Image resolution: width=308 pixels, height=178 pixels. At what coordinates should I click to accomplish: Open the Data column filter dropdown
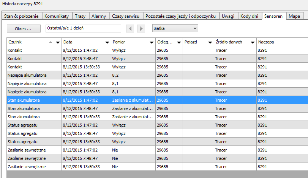pos(107,42)
